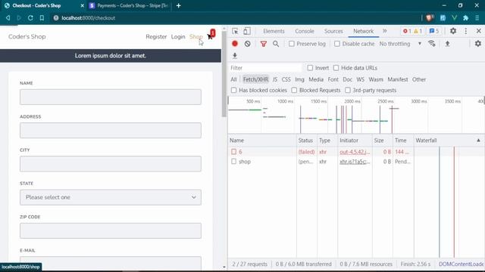The image size is (485, 272).
Task: Bookmark this page icon
Action: pos(42,18)
